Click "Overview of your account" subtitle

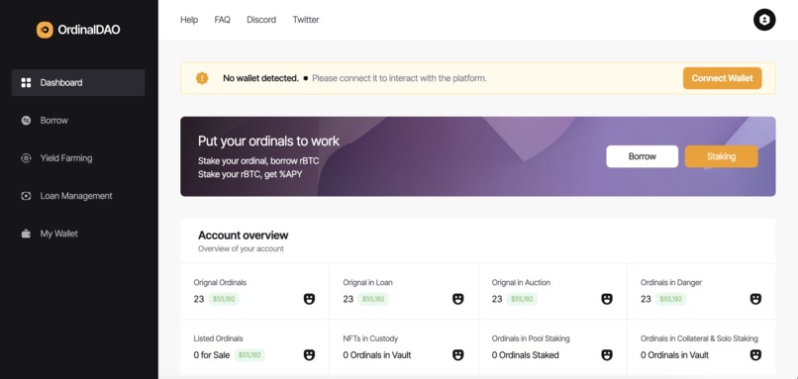[x=242, y=248]
